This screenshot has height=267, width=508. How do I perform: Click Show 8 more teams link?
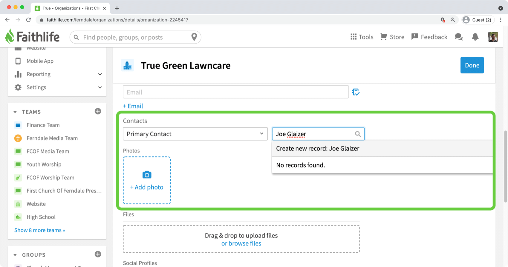[40, 230]
